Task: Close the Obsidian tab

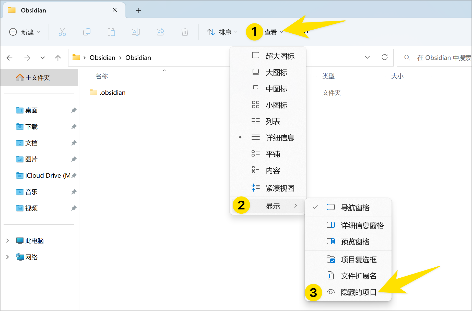Action: [x=115, y=10]
